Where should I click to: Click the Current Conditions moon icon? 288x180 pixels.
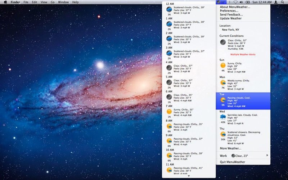(x=223, y=42)
